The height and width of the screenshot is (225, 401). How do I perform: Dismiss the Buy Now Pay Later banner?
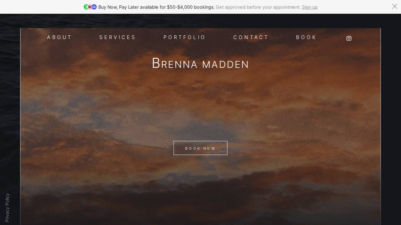coord(394,6)
